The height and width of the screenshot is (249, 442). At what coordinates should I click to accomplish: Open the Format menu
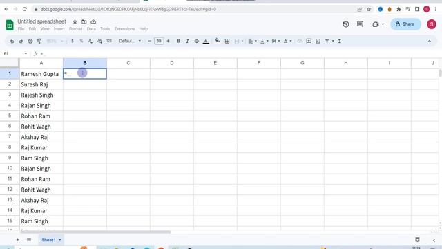point(75,29)
